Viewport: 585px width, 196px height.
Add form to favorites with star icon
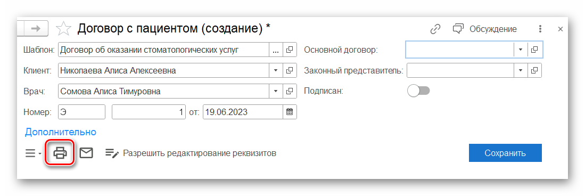(63, 29)
